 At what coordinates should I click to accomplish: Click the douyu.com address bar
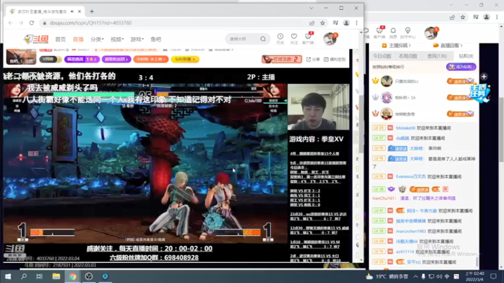174,23
